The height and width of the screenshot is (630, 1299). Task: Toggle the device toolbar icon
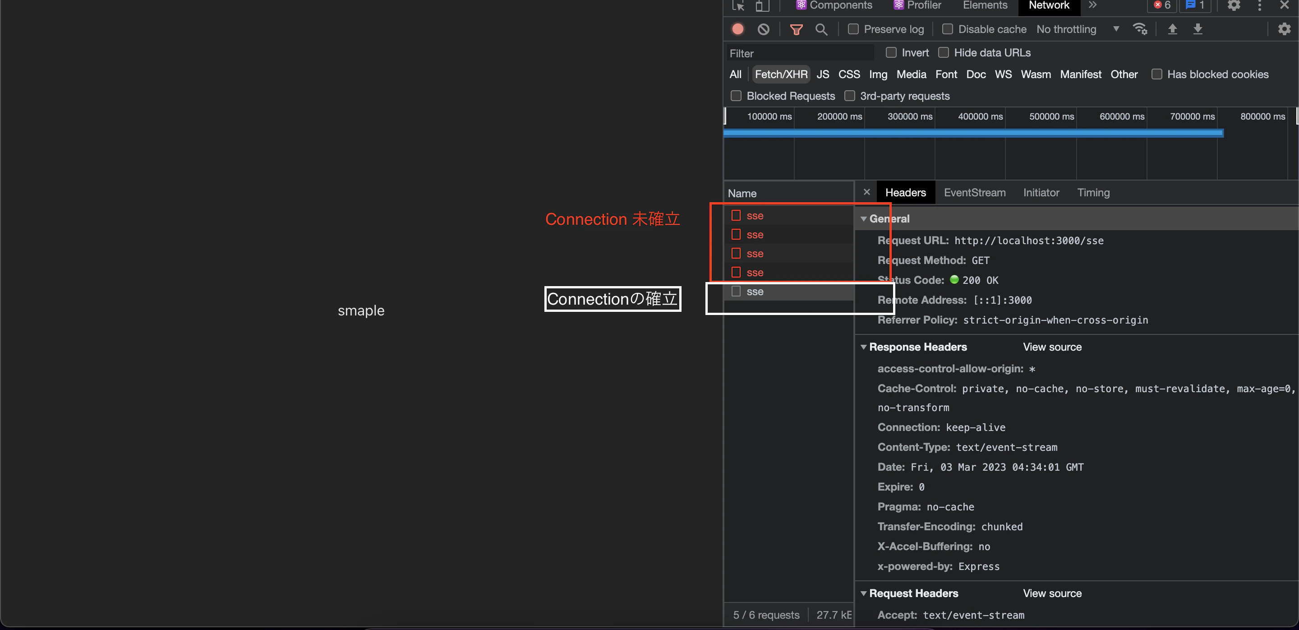tap(762, 5)
